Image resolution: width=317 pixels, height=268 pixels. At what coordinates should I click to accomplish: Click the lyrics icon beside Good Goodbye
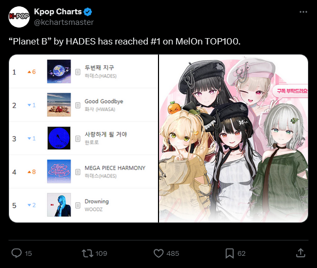78,105
